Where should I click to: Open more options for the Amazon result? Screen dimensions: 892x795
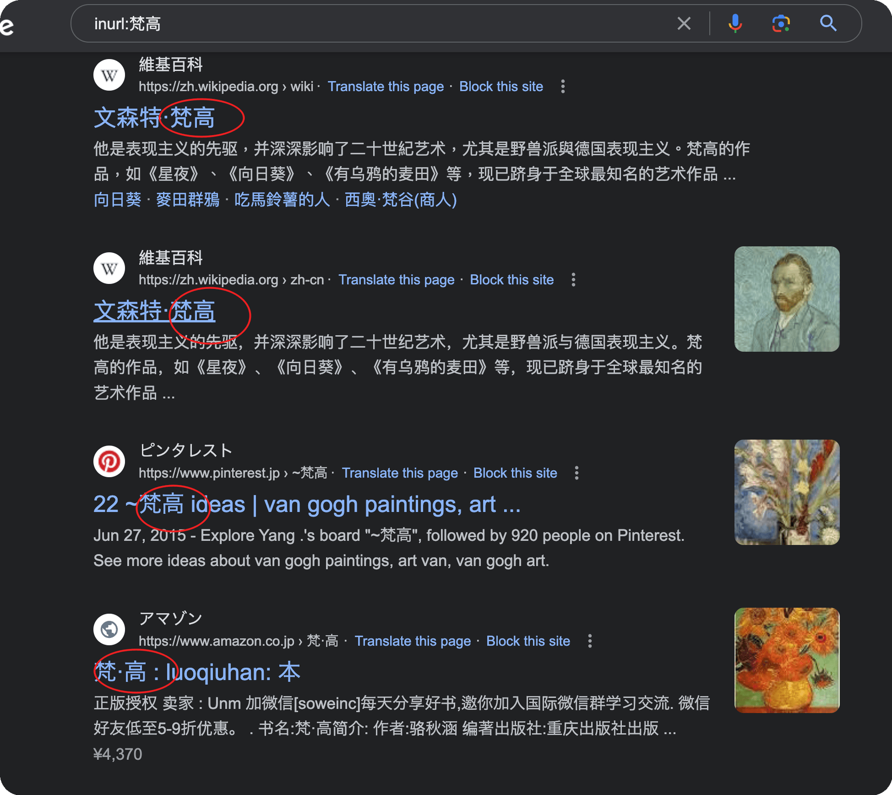tap(590, 641)
